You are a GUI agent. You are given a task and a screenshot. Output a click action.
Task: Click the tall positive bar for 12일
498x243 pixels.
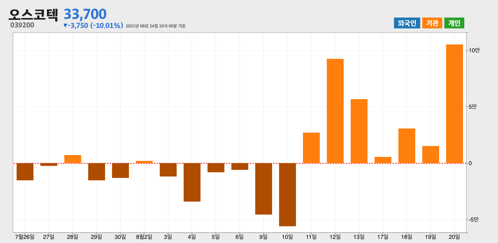click(x=335, y=111)
